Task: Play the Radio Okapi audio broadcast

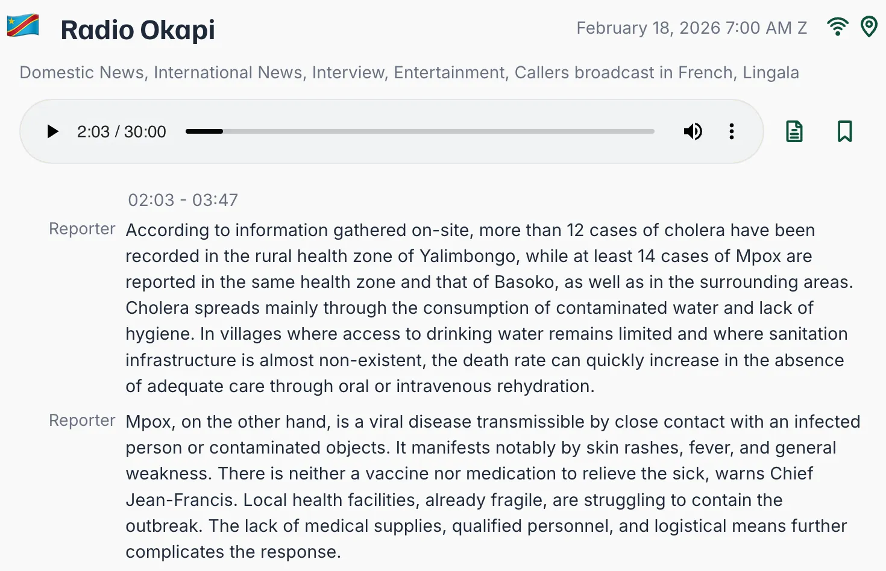Action: [53, 131]
